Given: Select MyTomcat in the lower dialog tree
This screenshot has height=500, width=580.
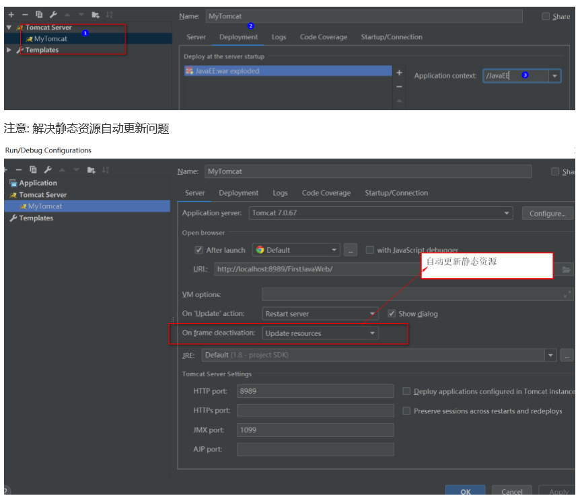Looking at the screenshot, I should coord(87,206).
